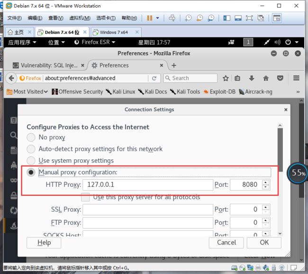308x274 pixels.
Task: Open the 查看(V) menu
Action: tap(56, 18)
